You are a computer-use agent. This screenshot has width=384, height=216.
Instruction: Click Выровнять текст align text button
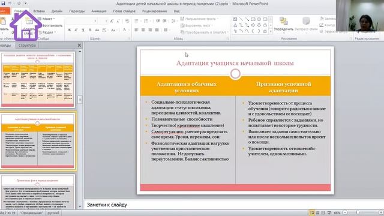tap(197, 25)
